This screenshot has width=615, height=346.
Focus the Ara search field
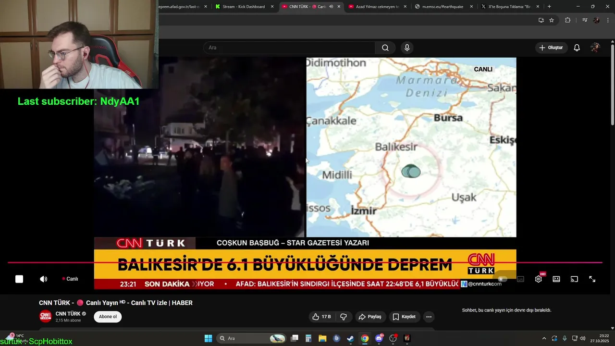tap(289, 48)
